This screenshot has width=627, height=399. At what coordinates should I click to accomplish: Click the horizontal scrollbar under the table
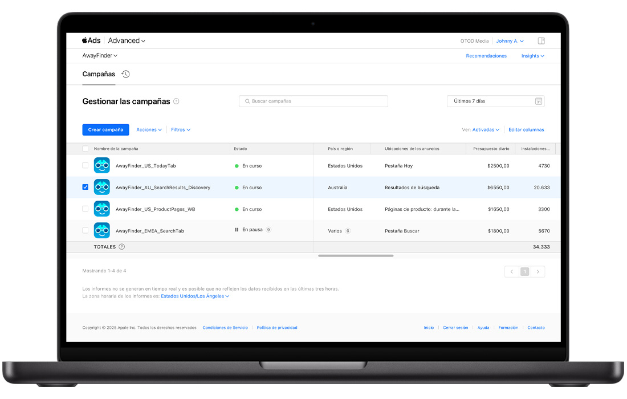356,256
